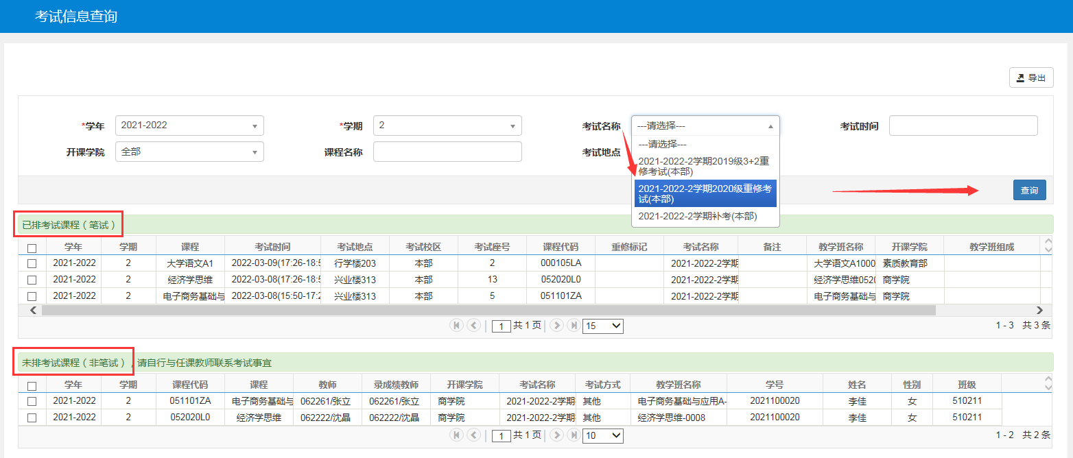
Task: Open the 学年 2021-2022 dropdown
Action: pos(189,125)
